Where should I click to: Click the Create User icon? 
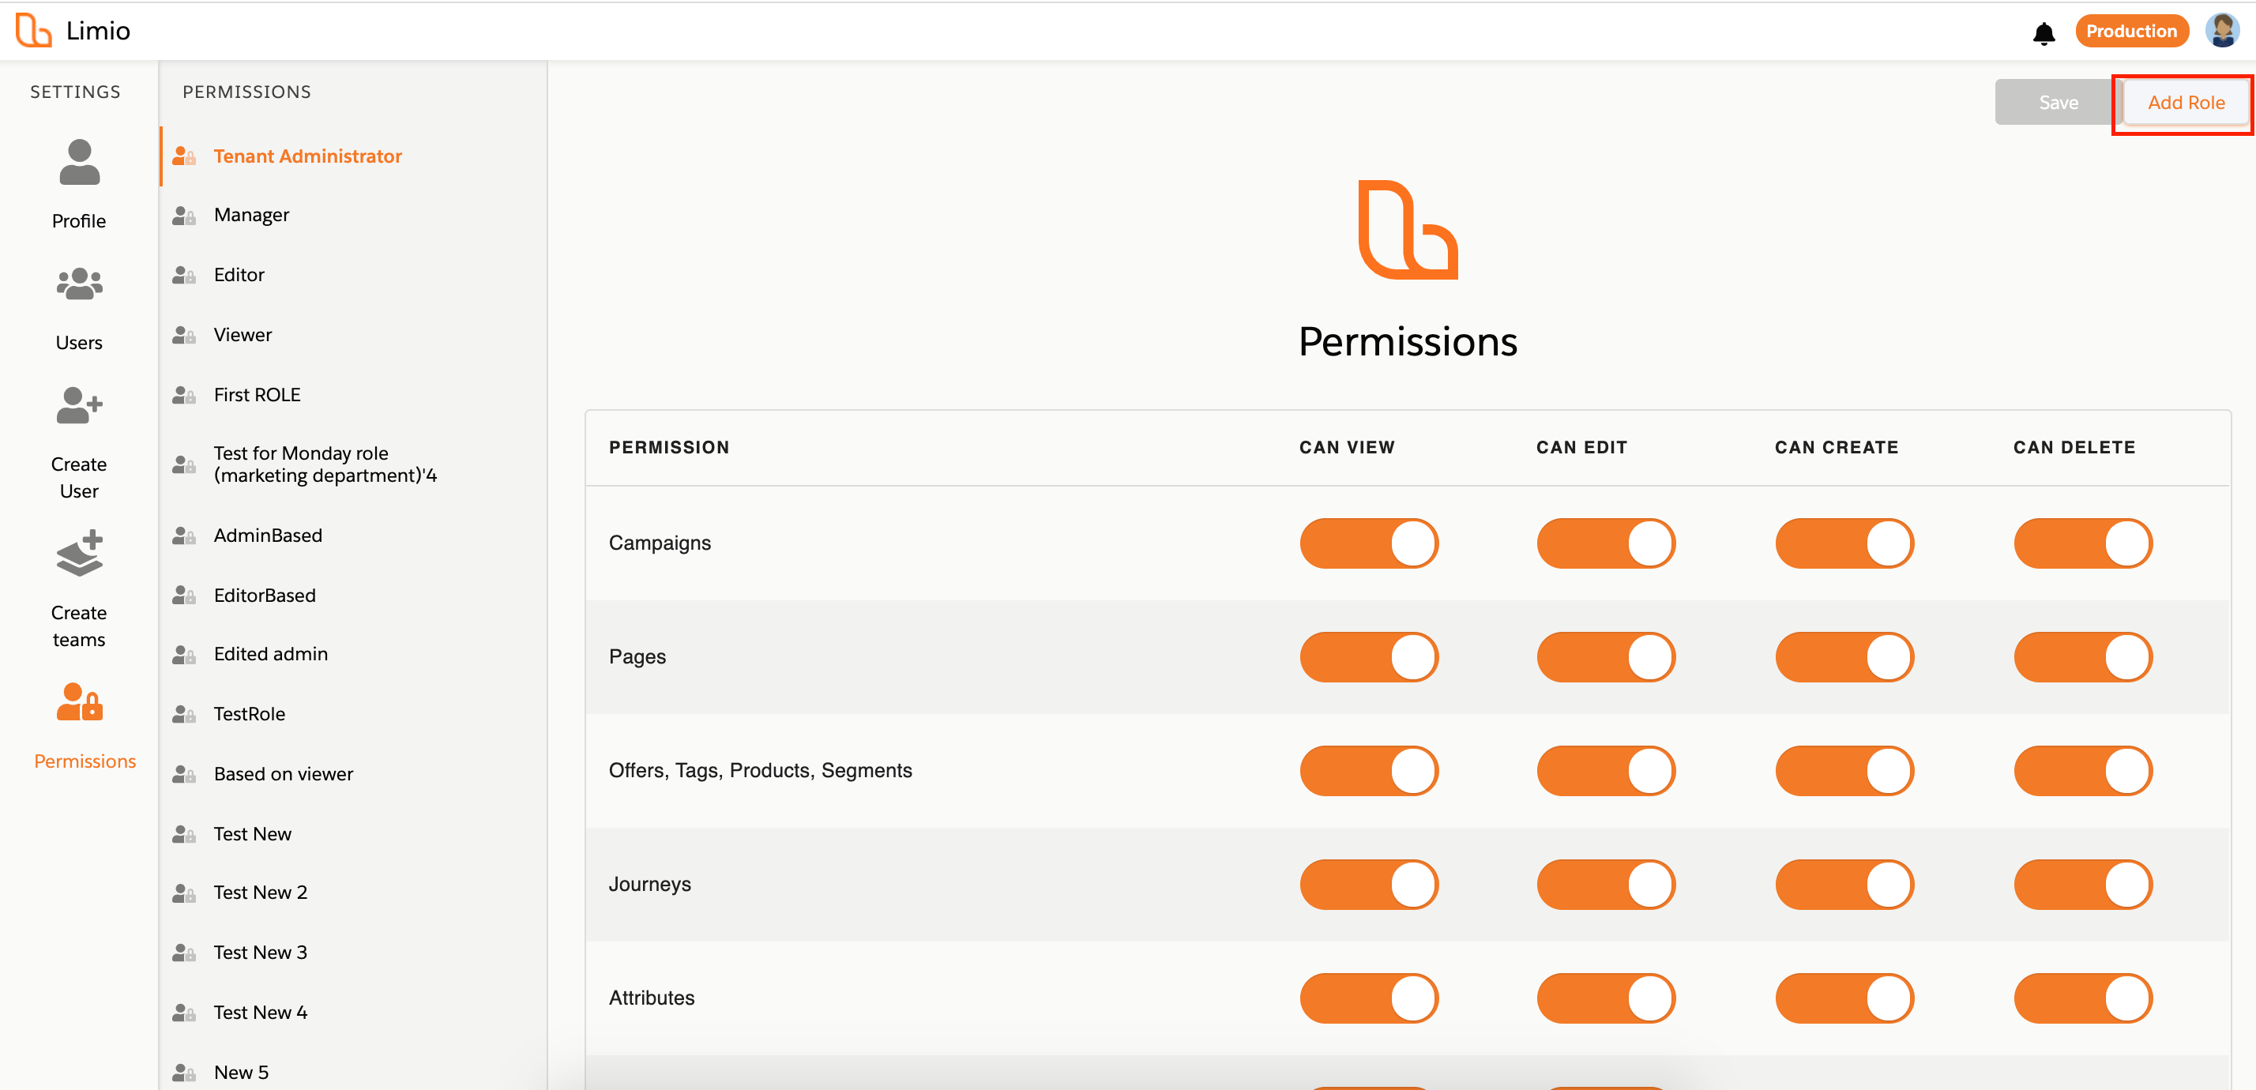tap(79, 405)
